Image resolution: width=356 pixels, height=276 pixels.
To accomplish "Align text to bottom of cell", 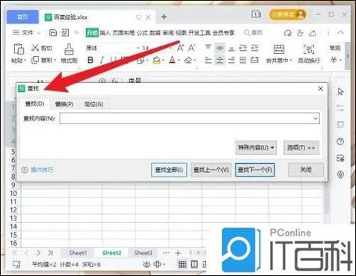I will [231, 48].
